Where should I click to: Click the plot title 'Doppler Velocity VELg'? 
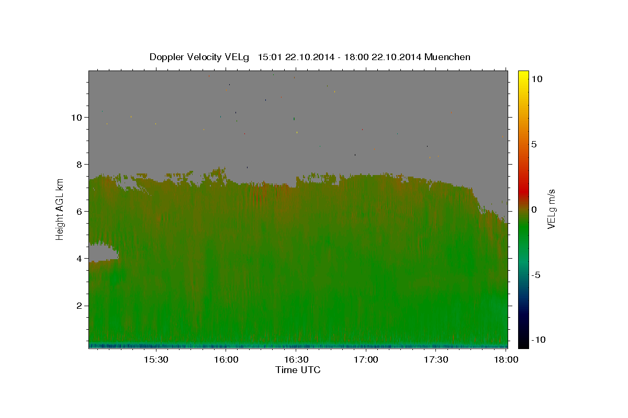[x=199, y=57]
